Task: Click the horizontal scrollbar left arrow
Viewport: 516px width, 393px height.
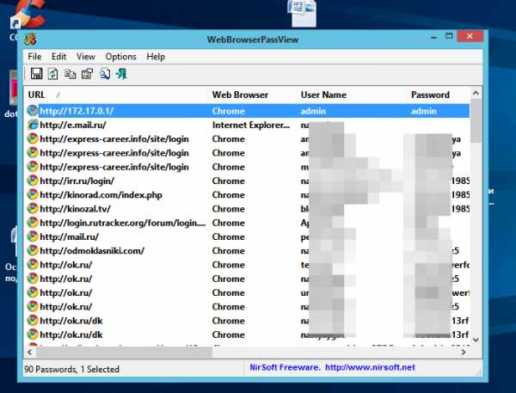Action: click(30, 353)
